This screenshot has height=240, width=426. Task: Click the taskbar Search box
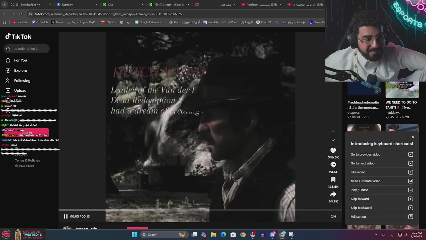(164, 235)
